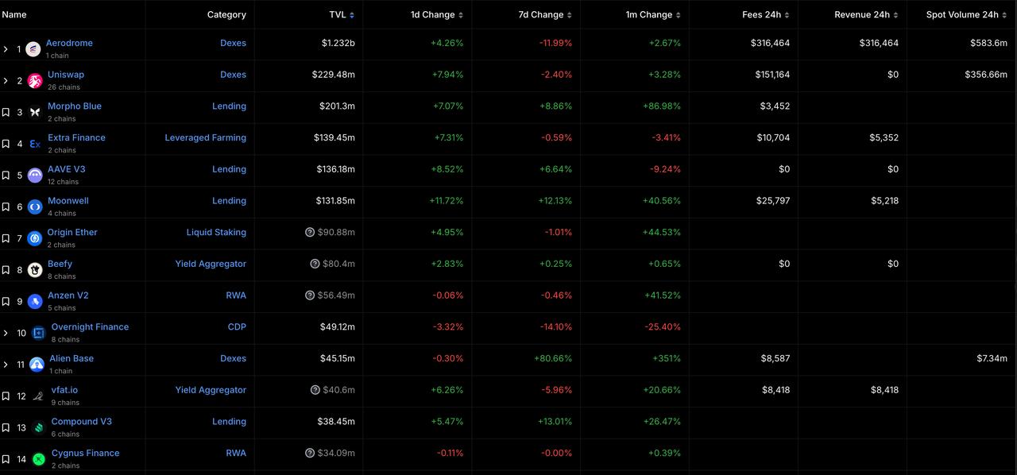Expand the Alien Base row chevron
Image resolution: width=1017 pixels, height=475 pixels.
tap(6, 365)
